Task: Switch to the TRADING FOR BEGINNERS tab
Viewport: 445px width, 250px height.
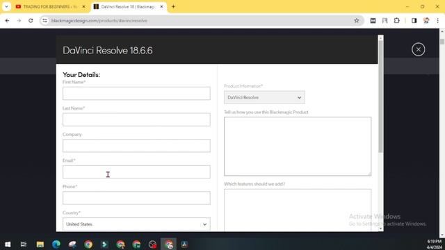Action: click(x=51, y=6)
